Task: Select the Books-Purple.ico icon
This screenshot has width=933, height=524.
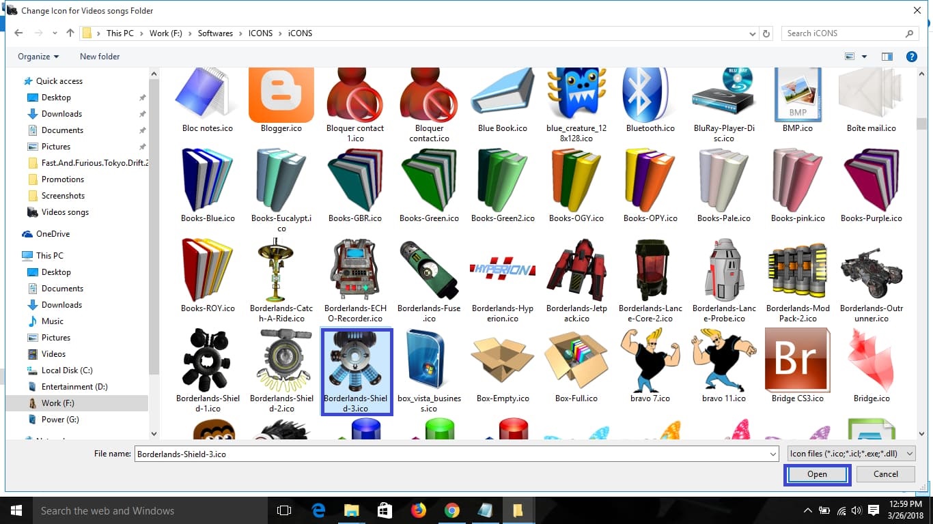Action: point(871,179)
